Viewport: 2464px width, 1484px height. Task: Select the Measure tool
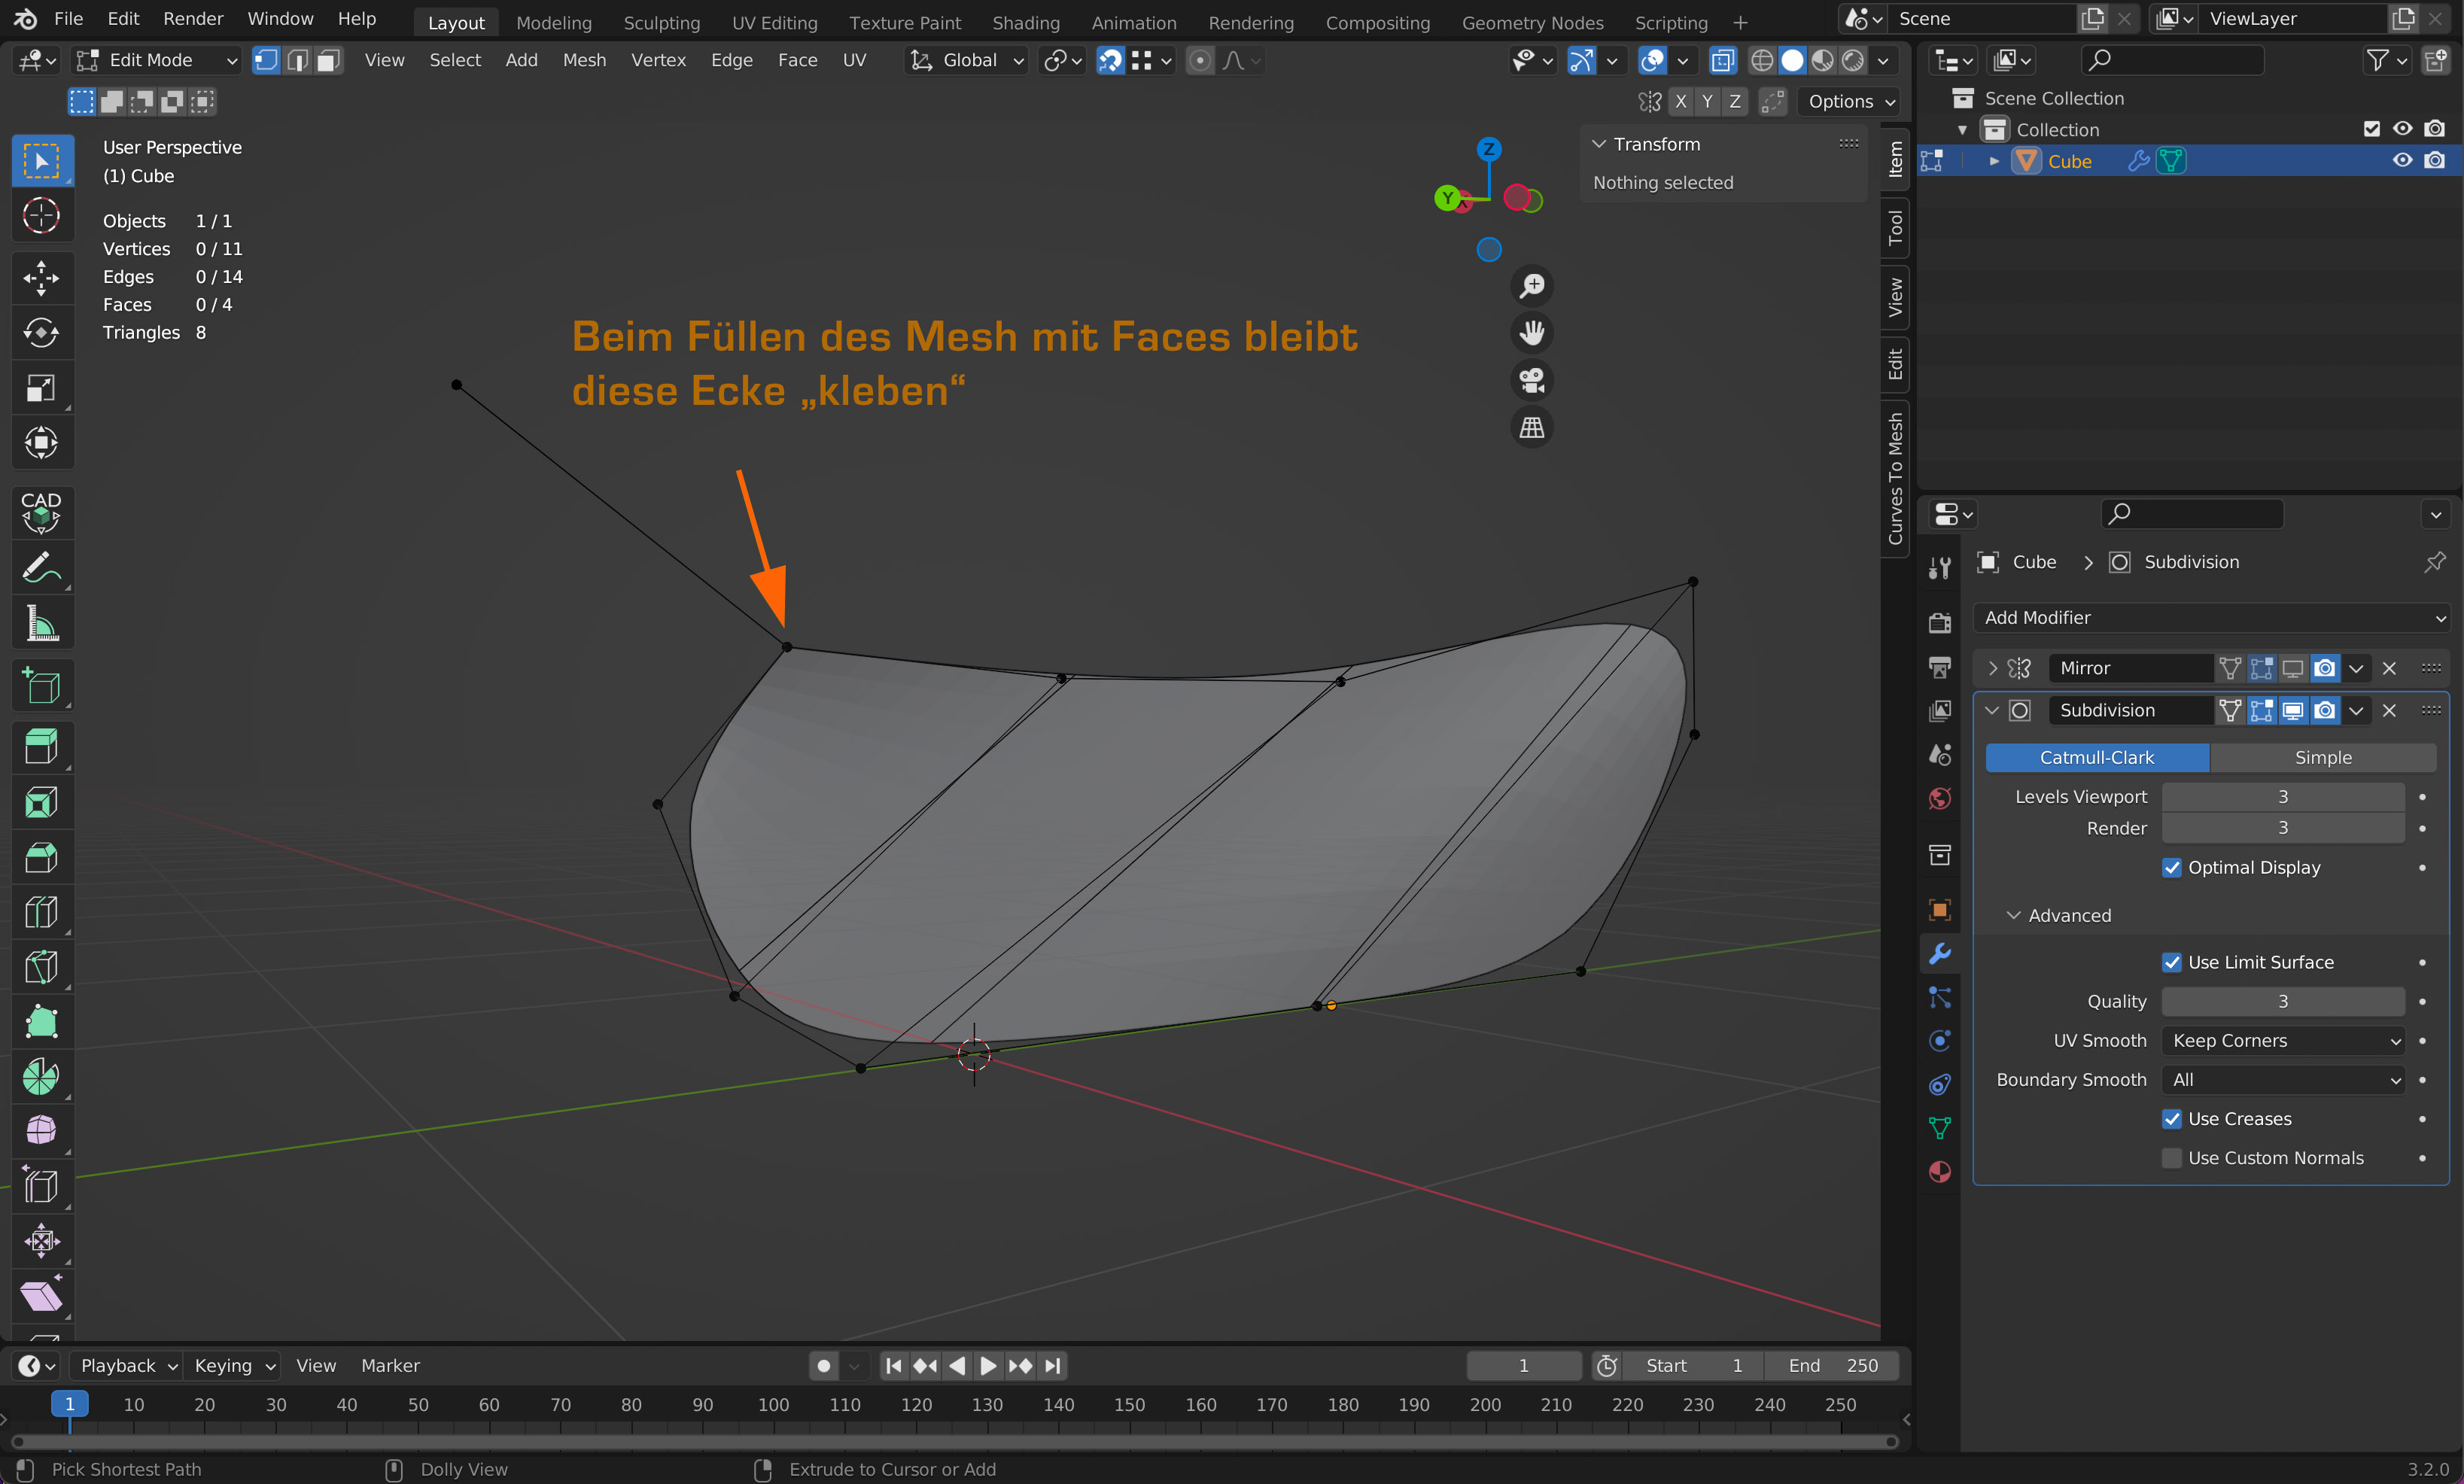coord(41,624)
